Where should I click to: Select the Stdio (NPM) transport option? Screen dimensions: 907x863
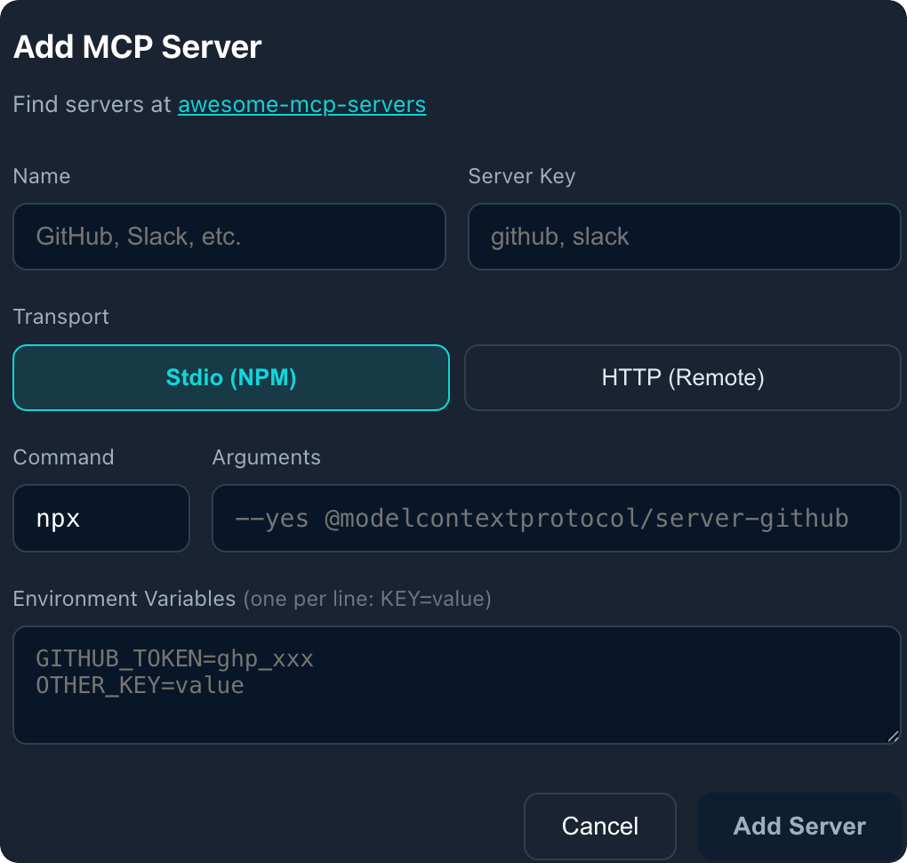click(x=230, y=377)
